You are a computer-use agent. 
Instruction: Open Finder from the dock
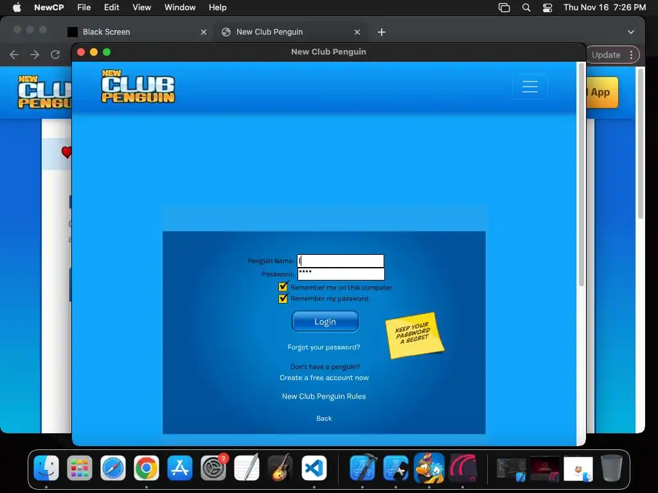click(46, 468)
